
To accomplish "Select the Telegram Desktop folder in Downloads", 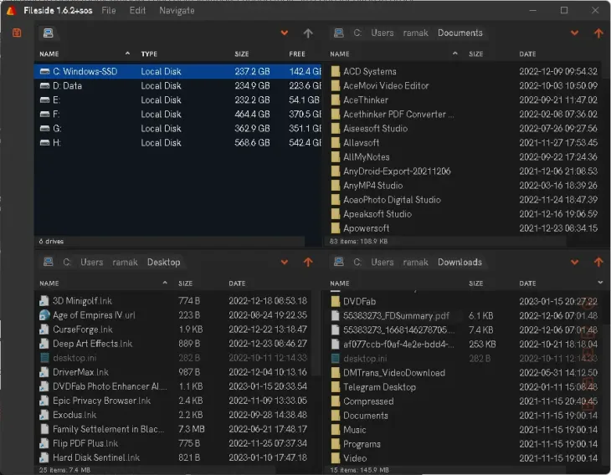I will 378,387.
